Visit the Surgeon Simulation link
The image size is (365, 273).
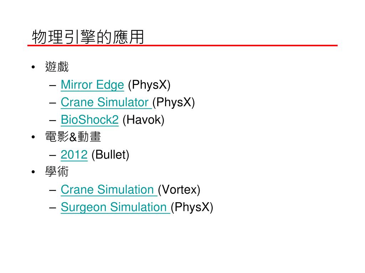point(115,207)
